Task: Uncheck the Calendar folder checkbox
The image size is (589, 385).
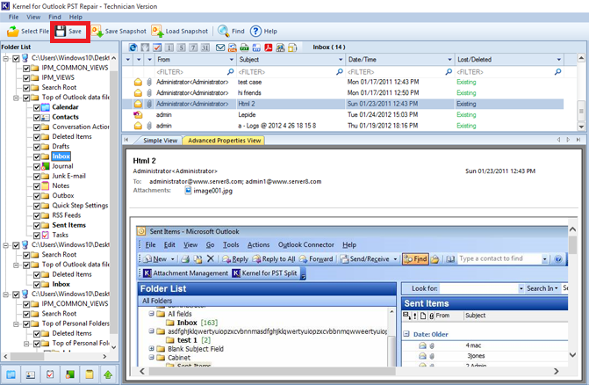Action: coord(37,107)
